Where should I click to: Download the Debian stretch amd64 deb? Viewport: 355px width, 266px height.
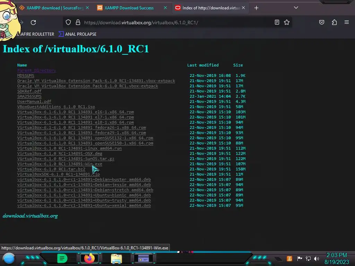[x=85, y=190]
